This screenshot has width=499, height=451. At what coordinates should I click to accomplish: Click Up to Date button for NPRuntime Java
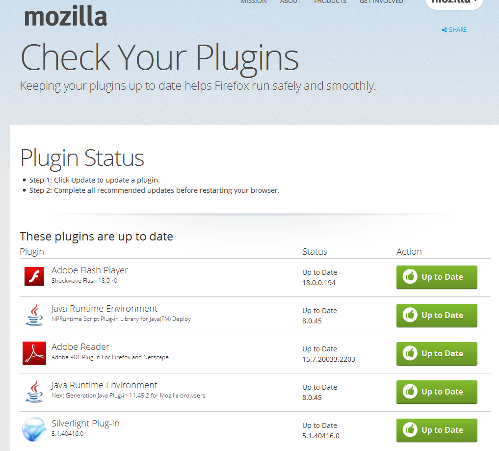click(x=437, y=316)
